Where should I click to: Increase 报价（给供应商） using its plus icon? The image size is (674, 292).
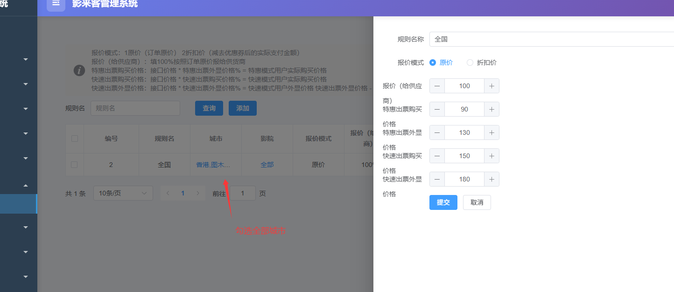click(x=491, y=85)
